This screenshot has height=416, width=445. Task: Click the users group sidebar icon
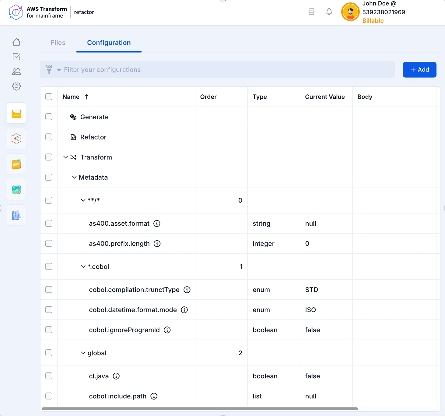(16, 72)
